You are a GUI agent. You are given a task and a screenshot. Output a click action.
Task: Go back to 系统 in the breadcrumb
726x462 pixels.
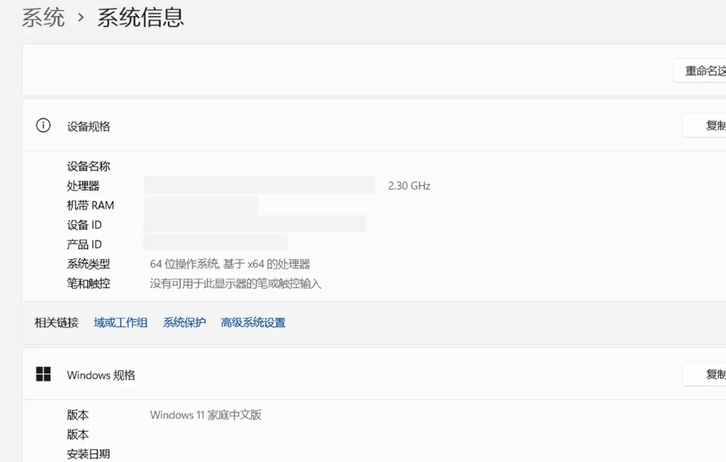tap(43, 17)
